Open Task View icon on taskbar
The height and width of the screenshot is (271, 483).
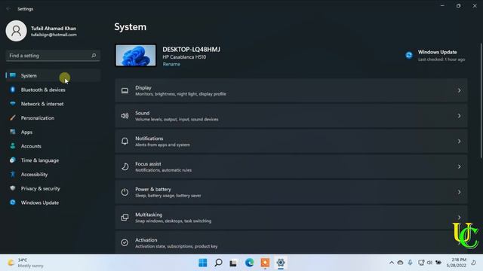click(233, 263)
